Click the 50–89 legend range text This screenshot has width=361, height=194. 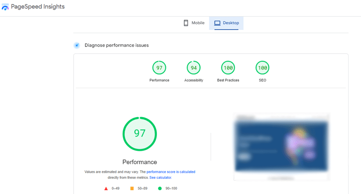[142, 188]
